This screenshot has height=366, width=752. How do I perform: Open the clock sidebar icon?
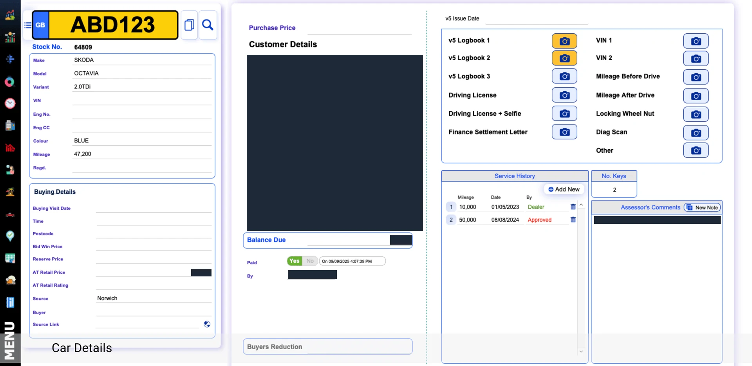(10, 103)
